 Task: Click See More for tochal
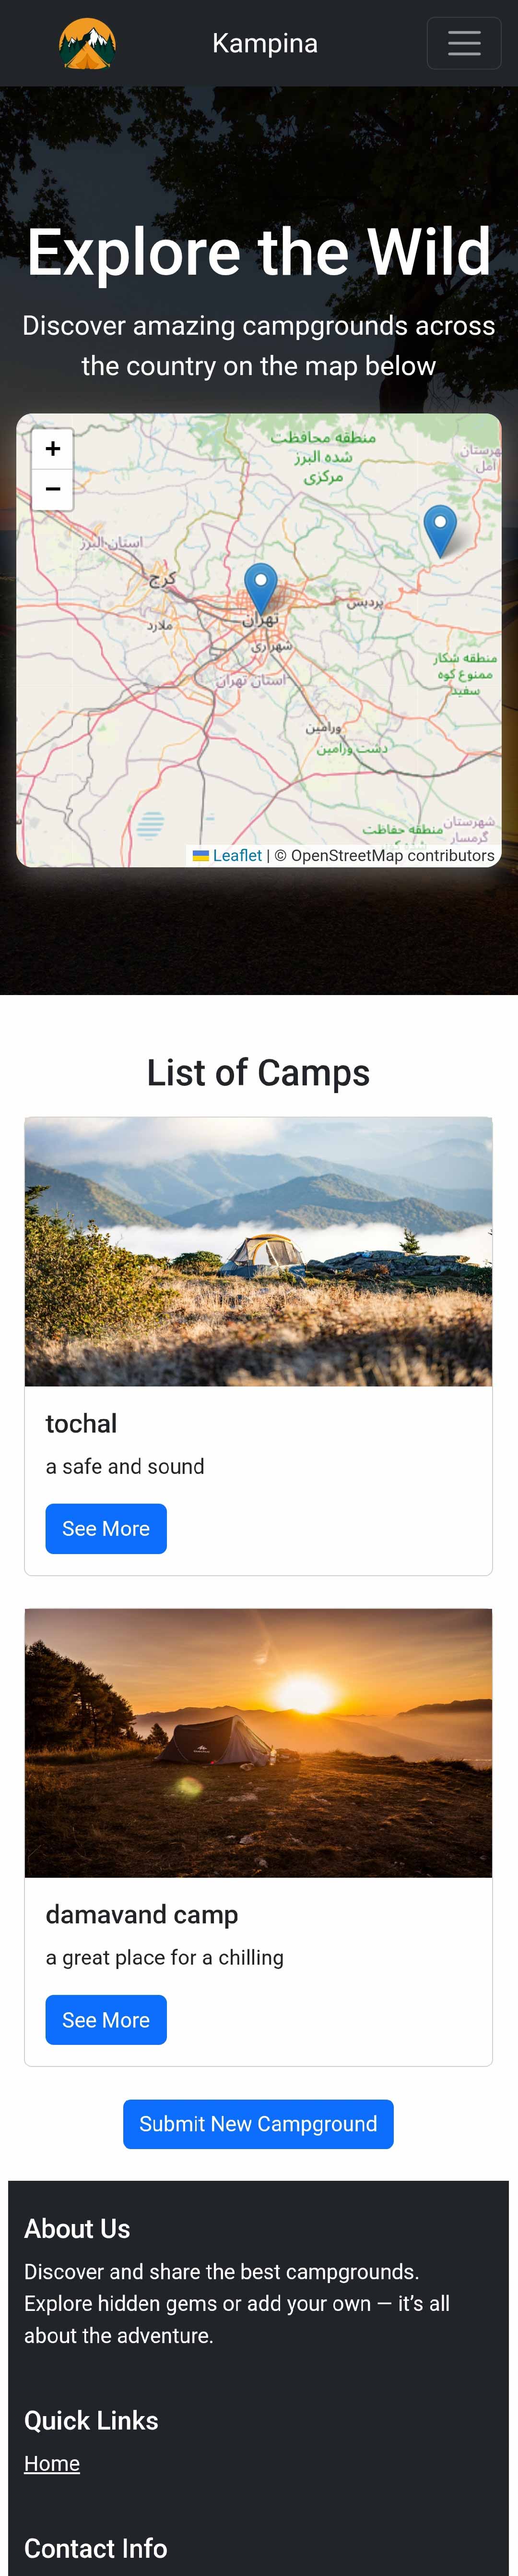coord(106,1528)
